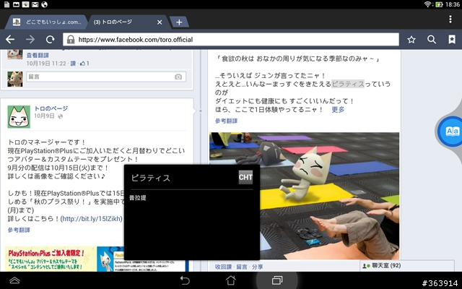462x289 pixels.
Task: Bookmark page with the star icon
Action: (x=411, y=40)
